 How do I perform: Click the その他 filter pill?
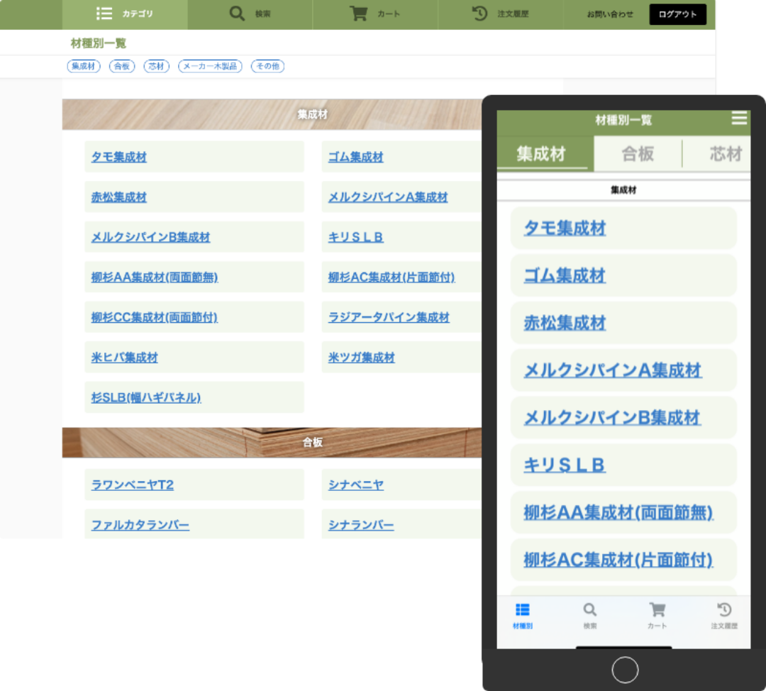267,66
